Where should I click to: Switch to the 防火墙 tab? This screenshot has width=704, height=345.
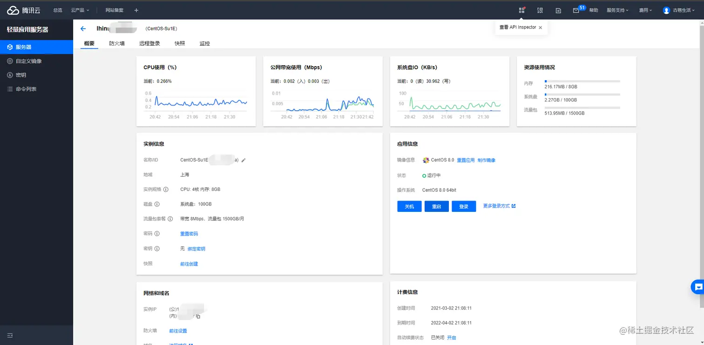click(117, 43)
